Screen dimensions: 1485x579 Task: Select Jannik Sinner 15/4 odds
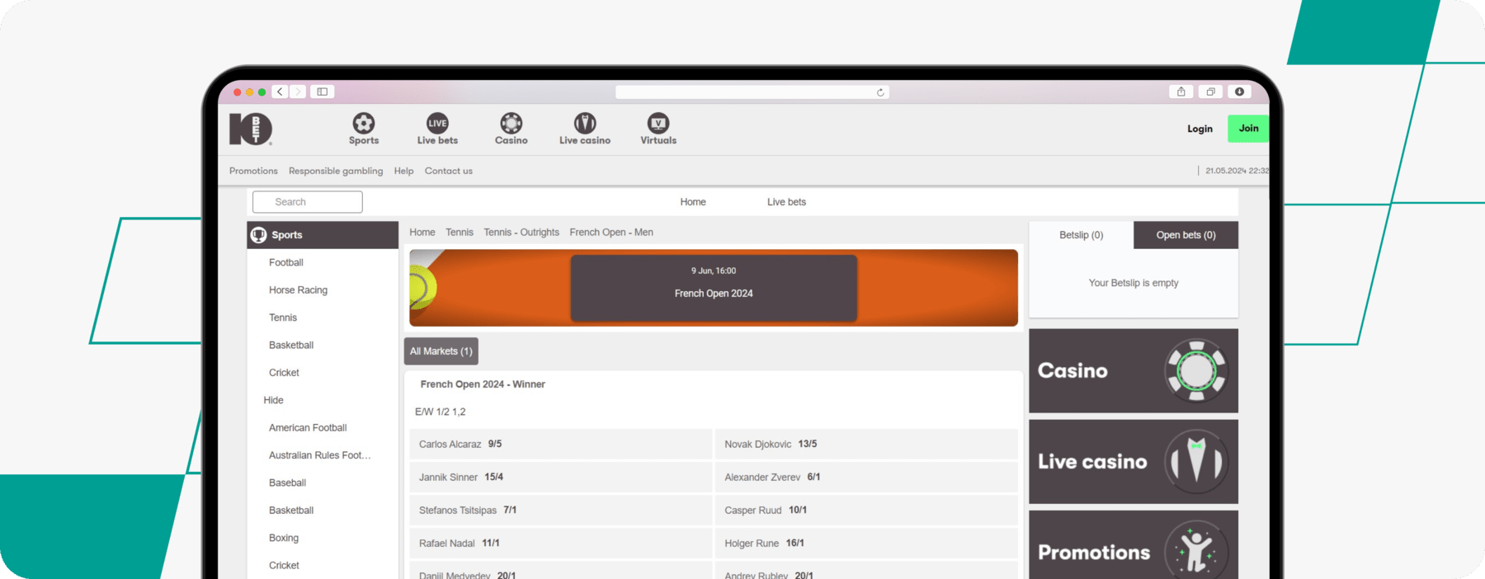[x=561, y=477]
